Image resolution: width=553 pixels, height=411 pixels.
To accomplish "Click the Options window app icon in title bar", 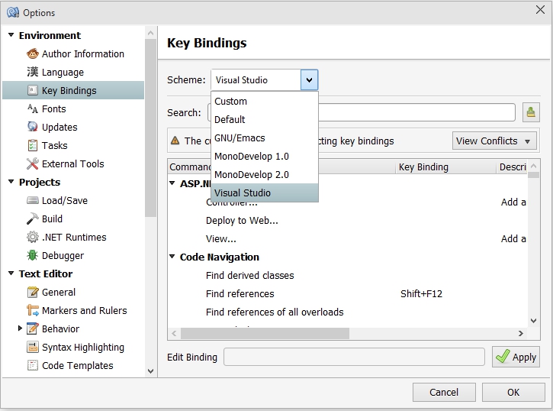I will (x=13, y=12).
